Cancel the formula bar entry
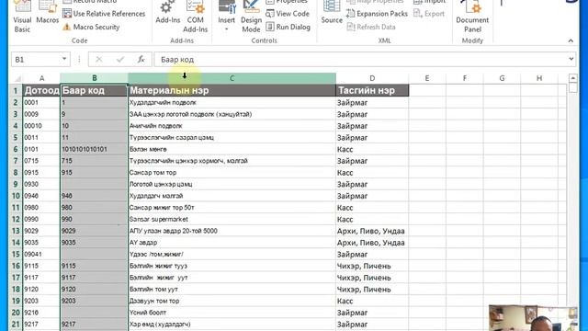This screenshot has height=331, width=588. [x=99, y=59]
